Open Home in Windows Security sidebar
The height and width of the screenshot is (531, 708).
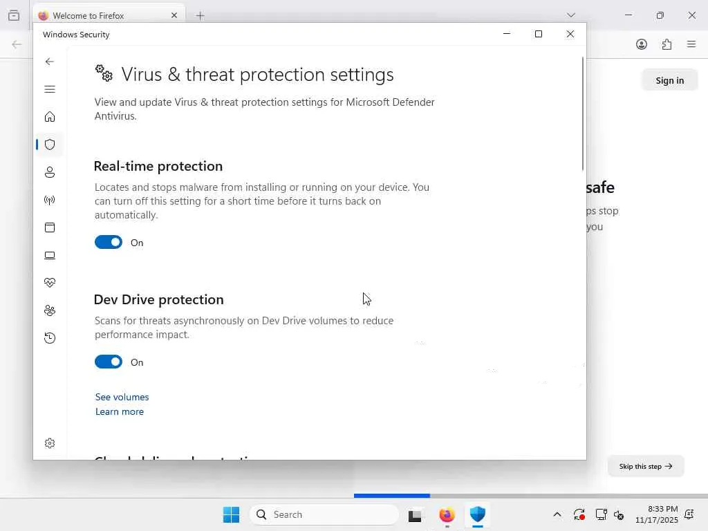point(50,117)
